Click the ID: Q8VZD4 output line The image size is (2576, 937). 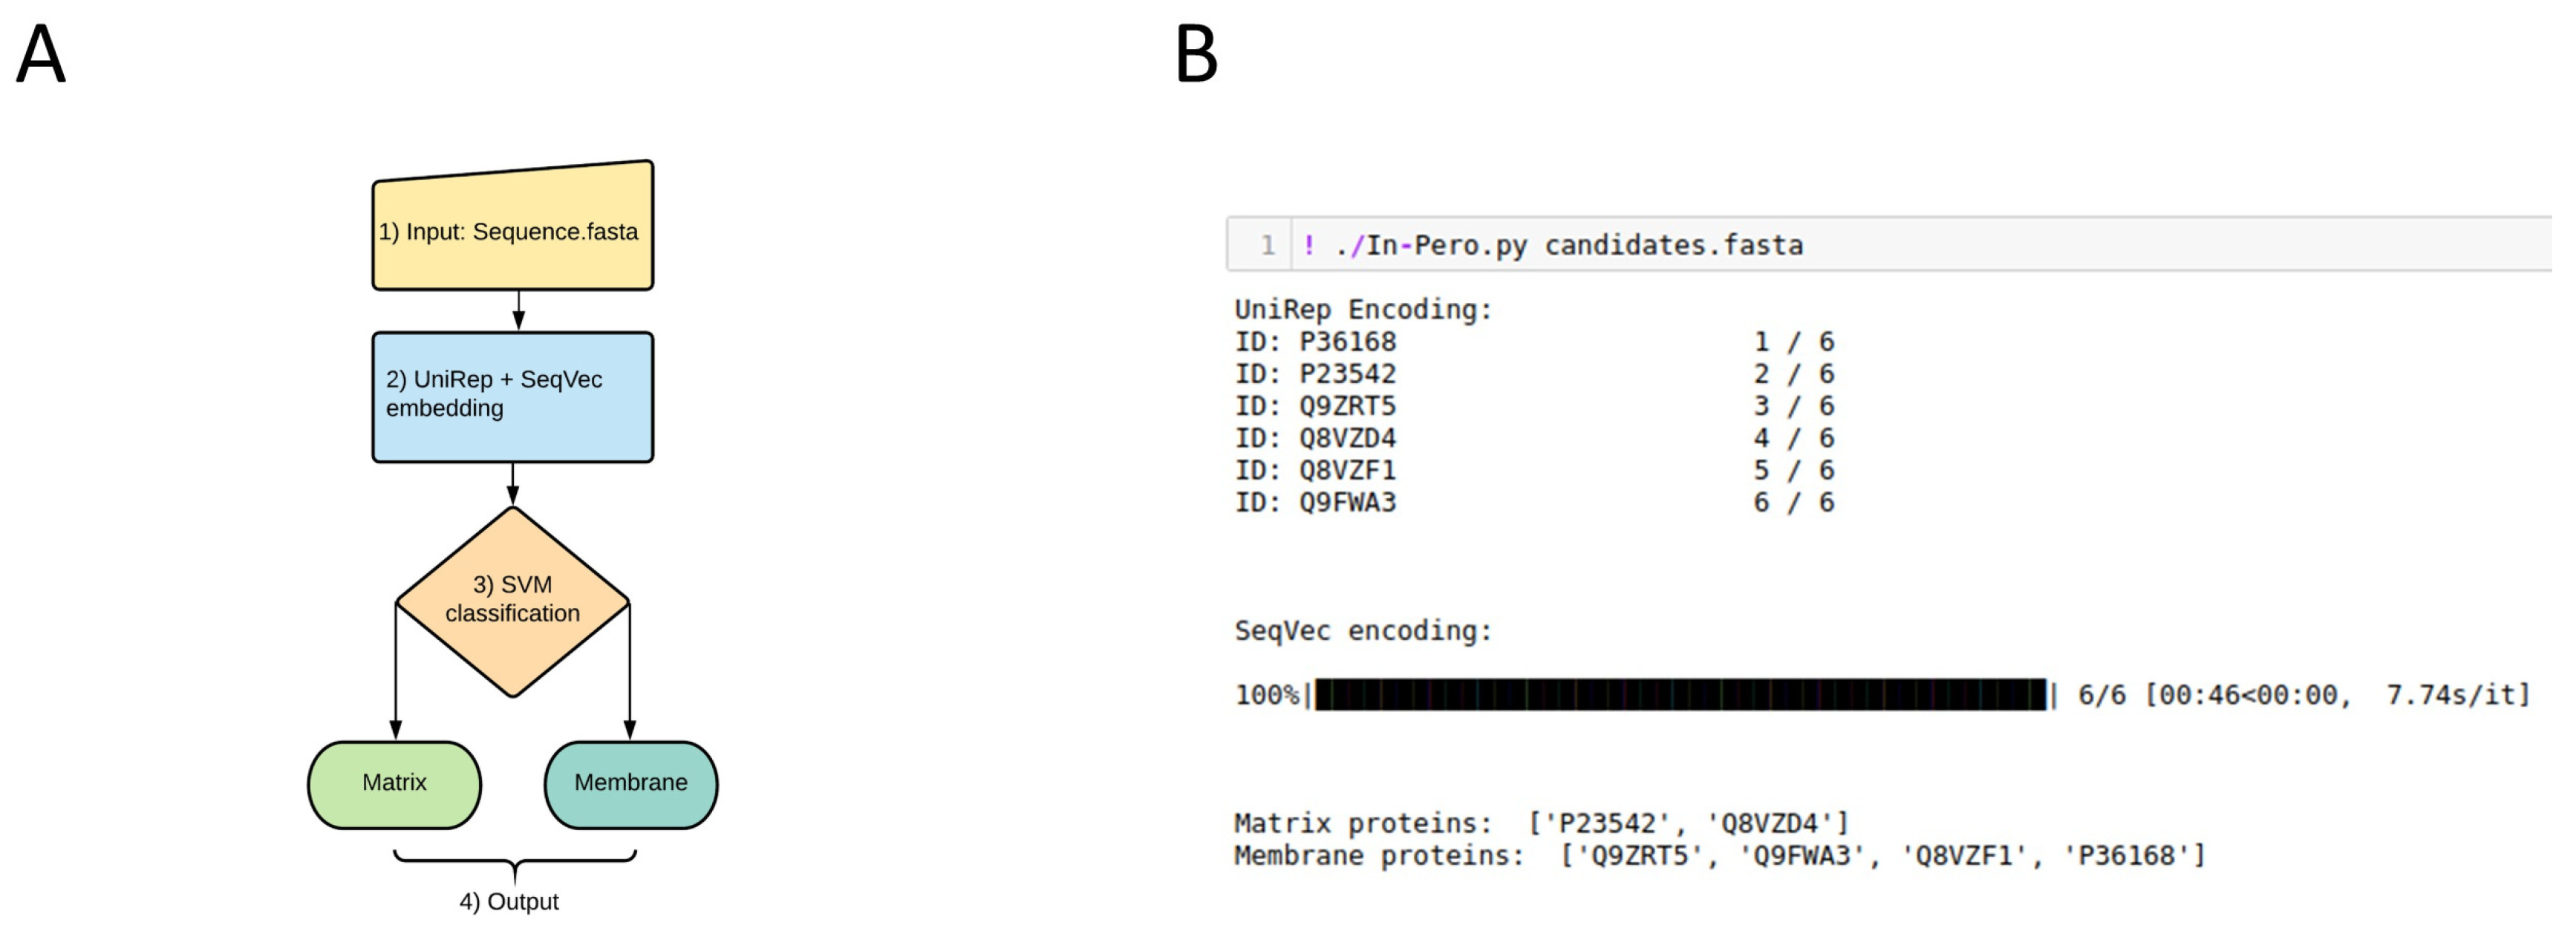pyautogui.click(x=1315, y=438)
